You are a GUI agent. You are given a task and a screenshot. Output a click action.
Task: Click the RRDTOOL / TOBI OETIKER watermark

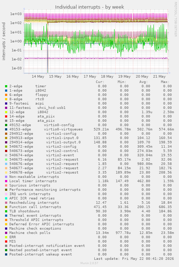(175, 19)
